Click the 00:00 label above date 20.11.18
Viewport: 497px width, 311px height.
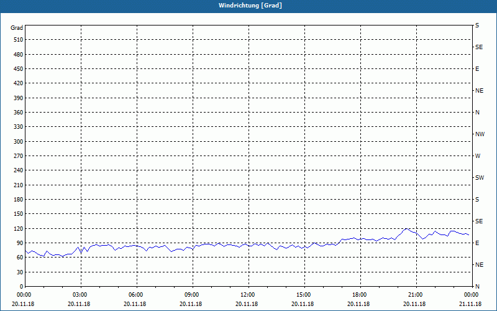click(x=25, y=295)
